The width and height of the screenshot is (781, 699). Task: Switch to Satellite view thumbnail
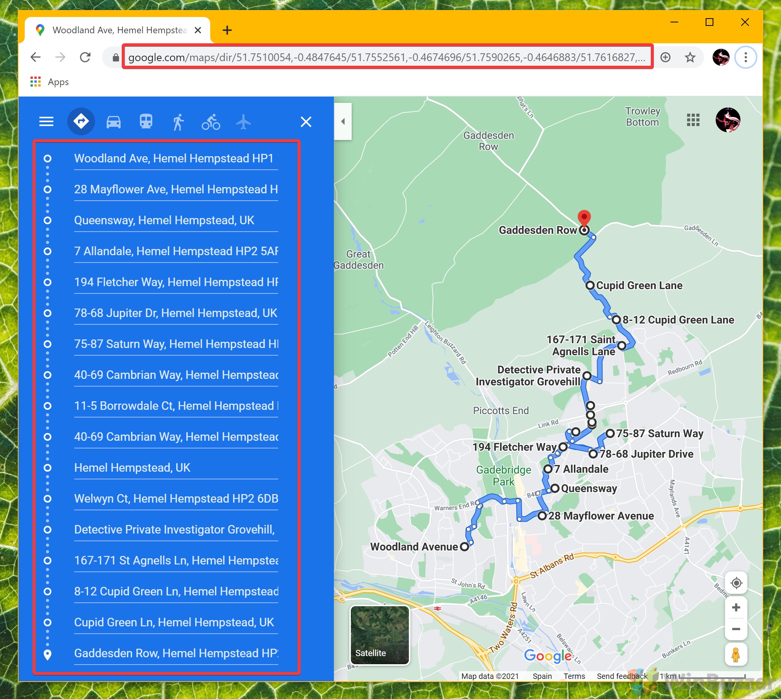[x=379, y=635]
